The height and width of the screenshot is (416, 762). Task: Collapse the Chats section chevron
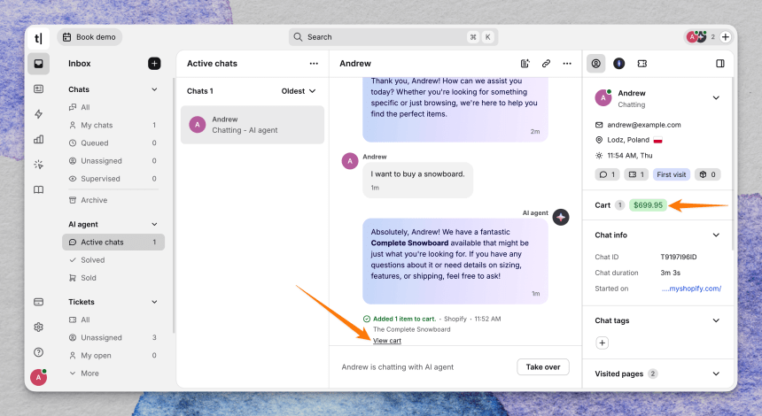click(x=154, y=89)
